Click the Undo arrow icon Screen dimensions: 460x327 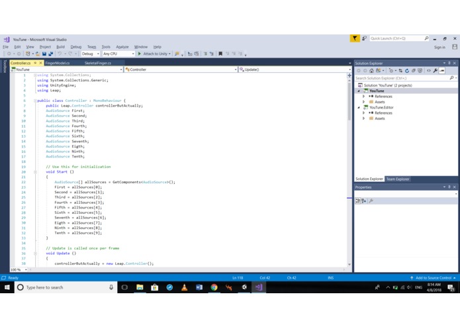point(60,54)
